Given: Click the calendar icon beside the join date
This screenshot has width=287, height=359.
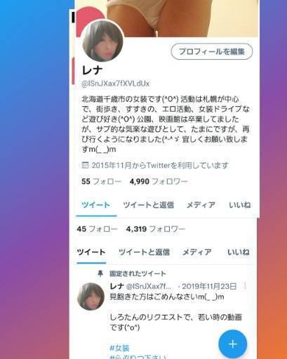Looking at the screenshot, I should point(85,165).
